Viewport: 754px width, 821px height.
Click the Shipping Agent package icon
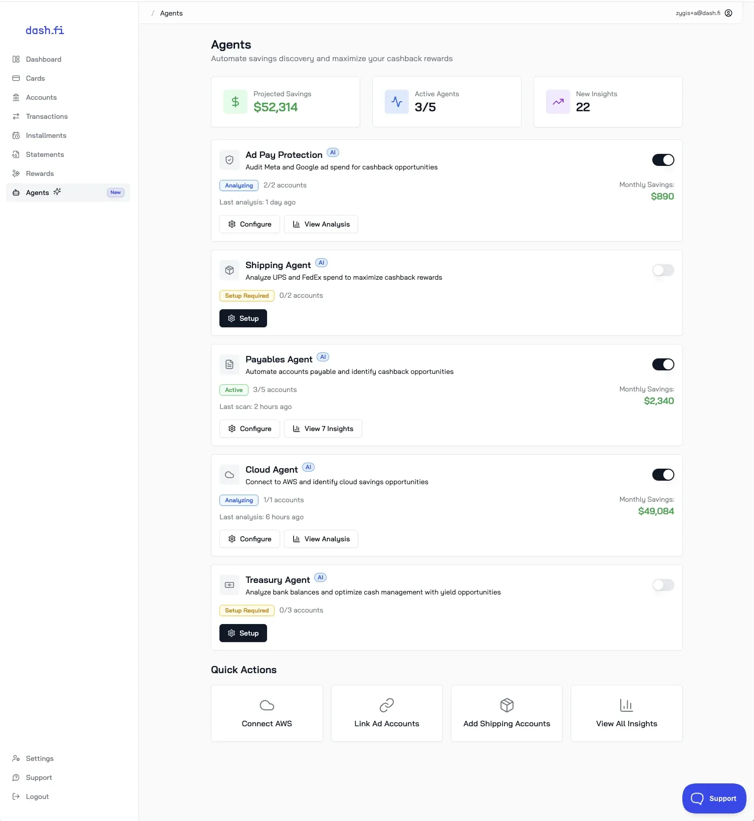click(229, 270)
